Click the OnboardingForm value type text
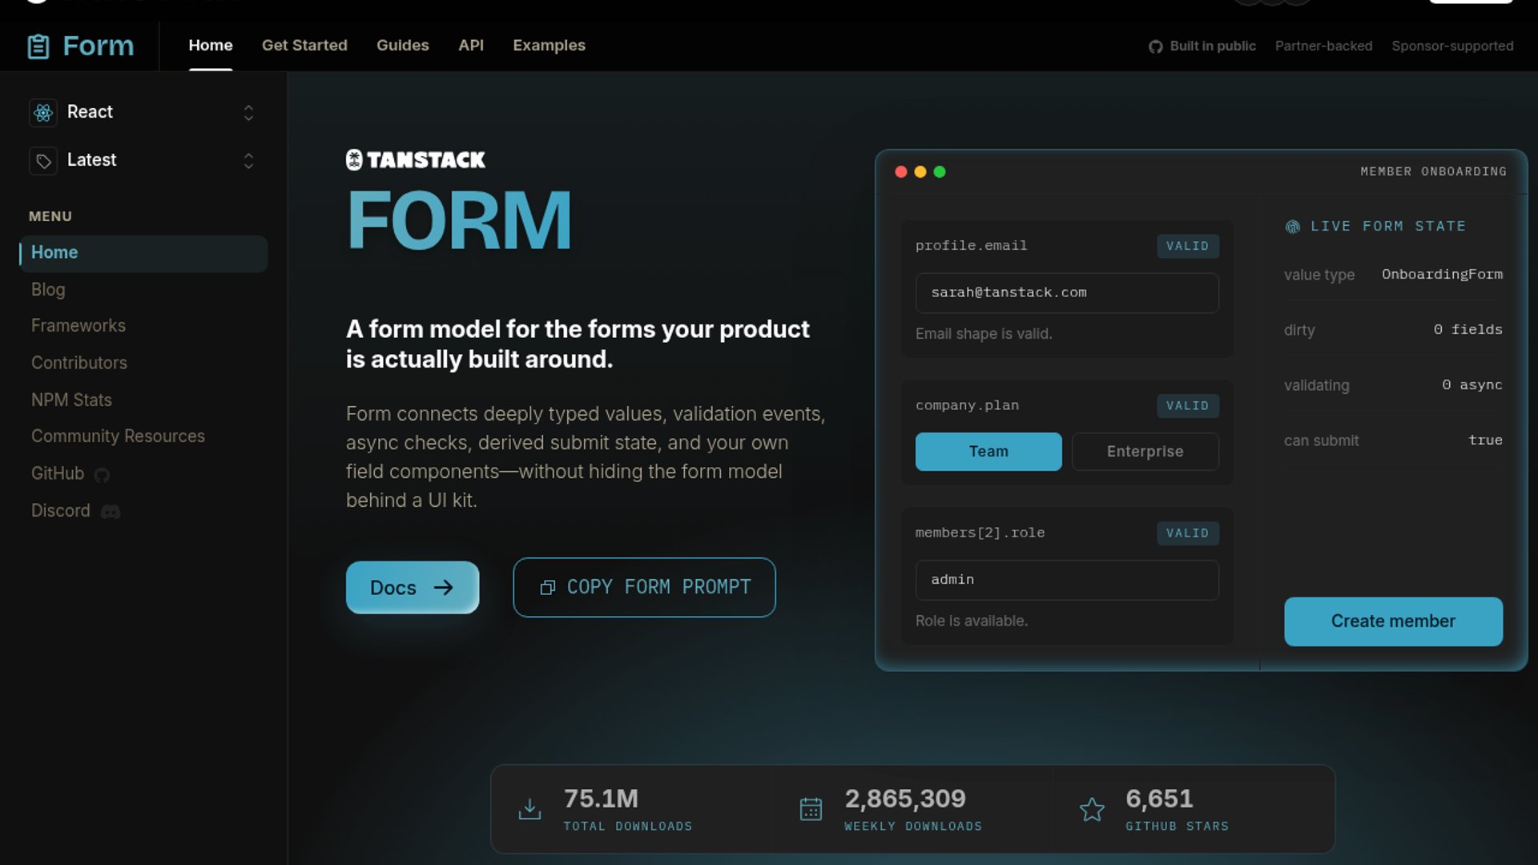Image resolution: width=1538 pixels, height=865 pixels. (x=1442, y=275)
